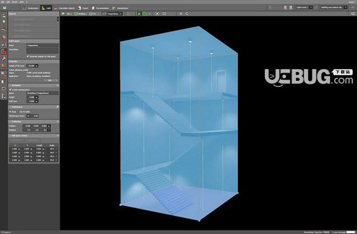Toggle the Create working plane checkbox

click(x=10, y=89)
